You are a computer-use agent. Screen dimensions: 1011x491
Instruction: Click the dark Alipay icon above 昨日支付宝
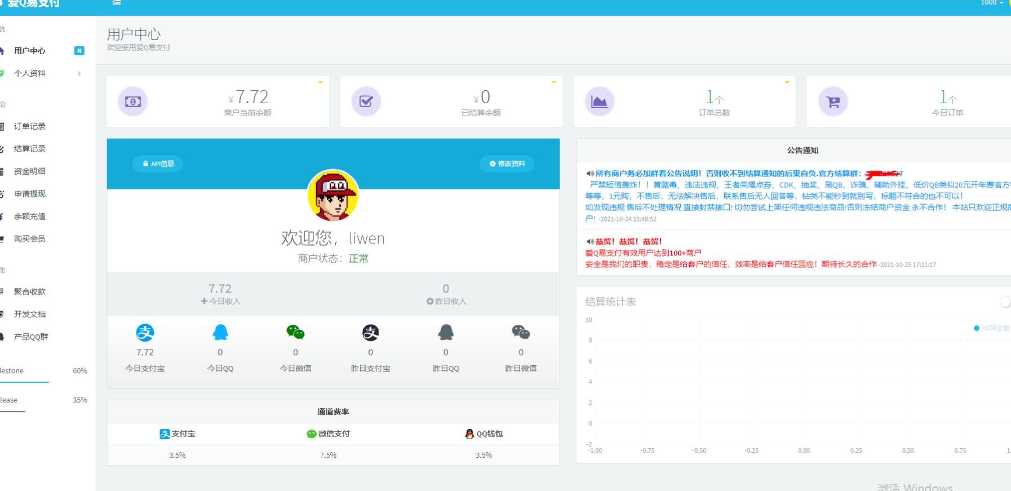[370, 333]
